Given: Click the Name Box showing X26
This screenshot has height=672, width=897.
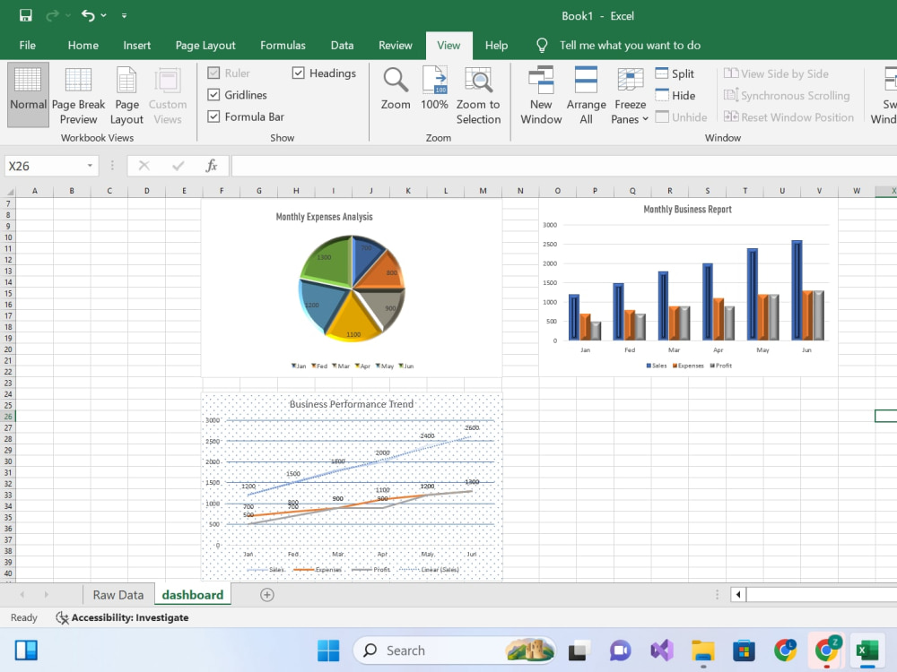Looking at the screenshot, I should coord(45,166).
